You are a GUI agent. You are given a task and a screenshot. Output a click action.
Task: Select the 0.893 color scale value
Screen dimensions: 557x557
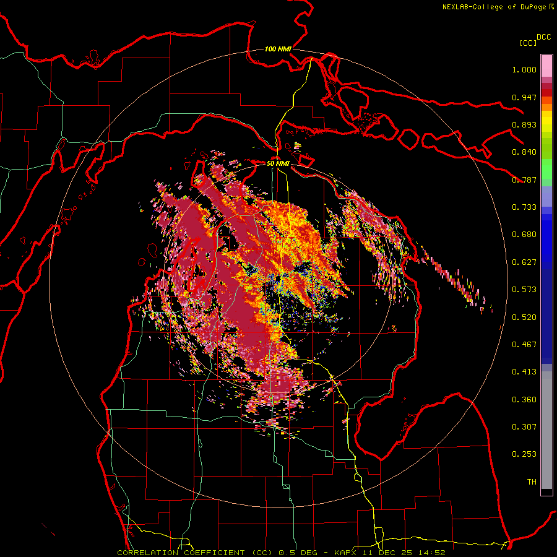pos(524,124)
